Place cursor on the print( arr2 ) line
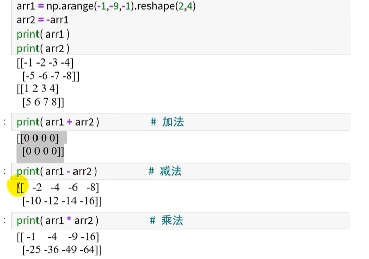369x259 pixels. [x=43, y=48]
